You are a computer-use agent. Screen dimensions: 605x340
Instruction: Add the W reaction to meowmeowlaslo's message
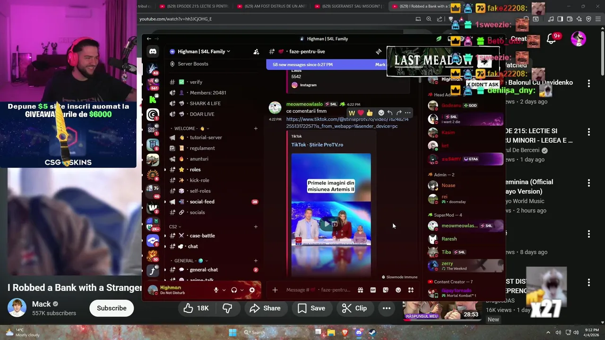click(x=352, y=113)
